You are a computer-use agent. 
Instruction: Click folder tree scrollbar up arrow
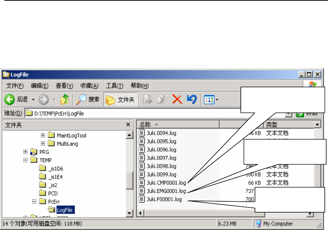[129, 135]
